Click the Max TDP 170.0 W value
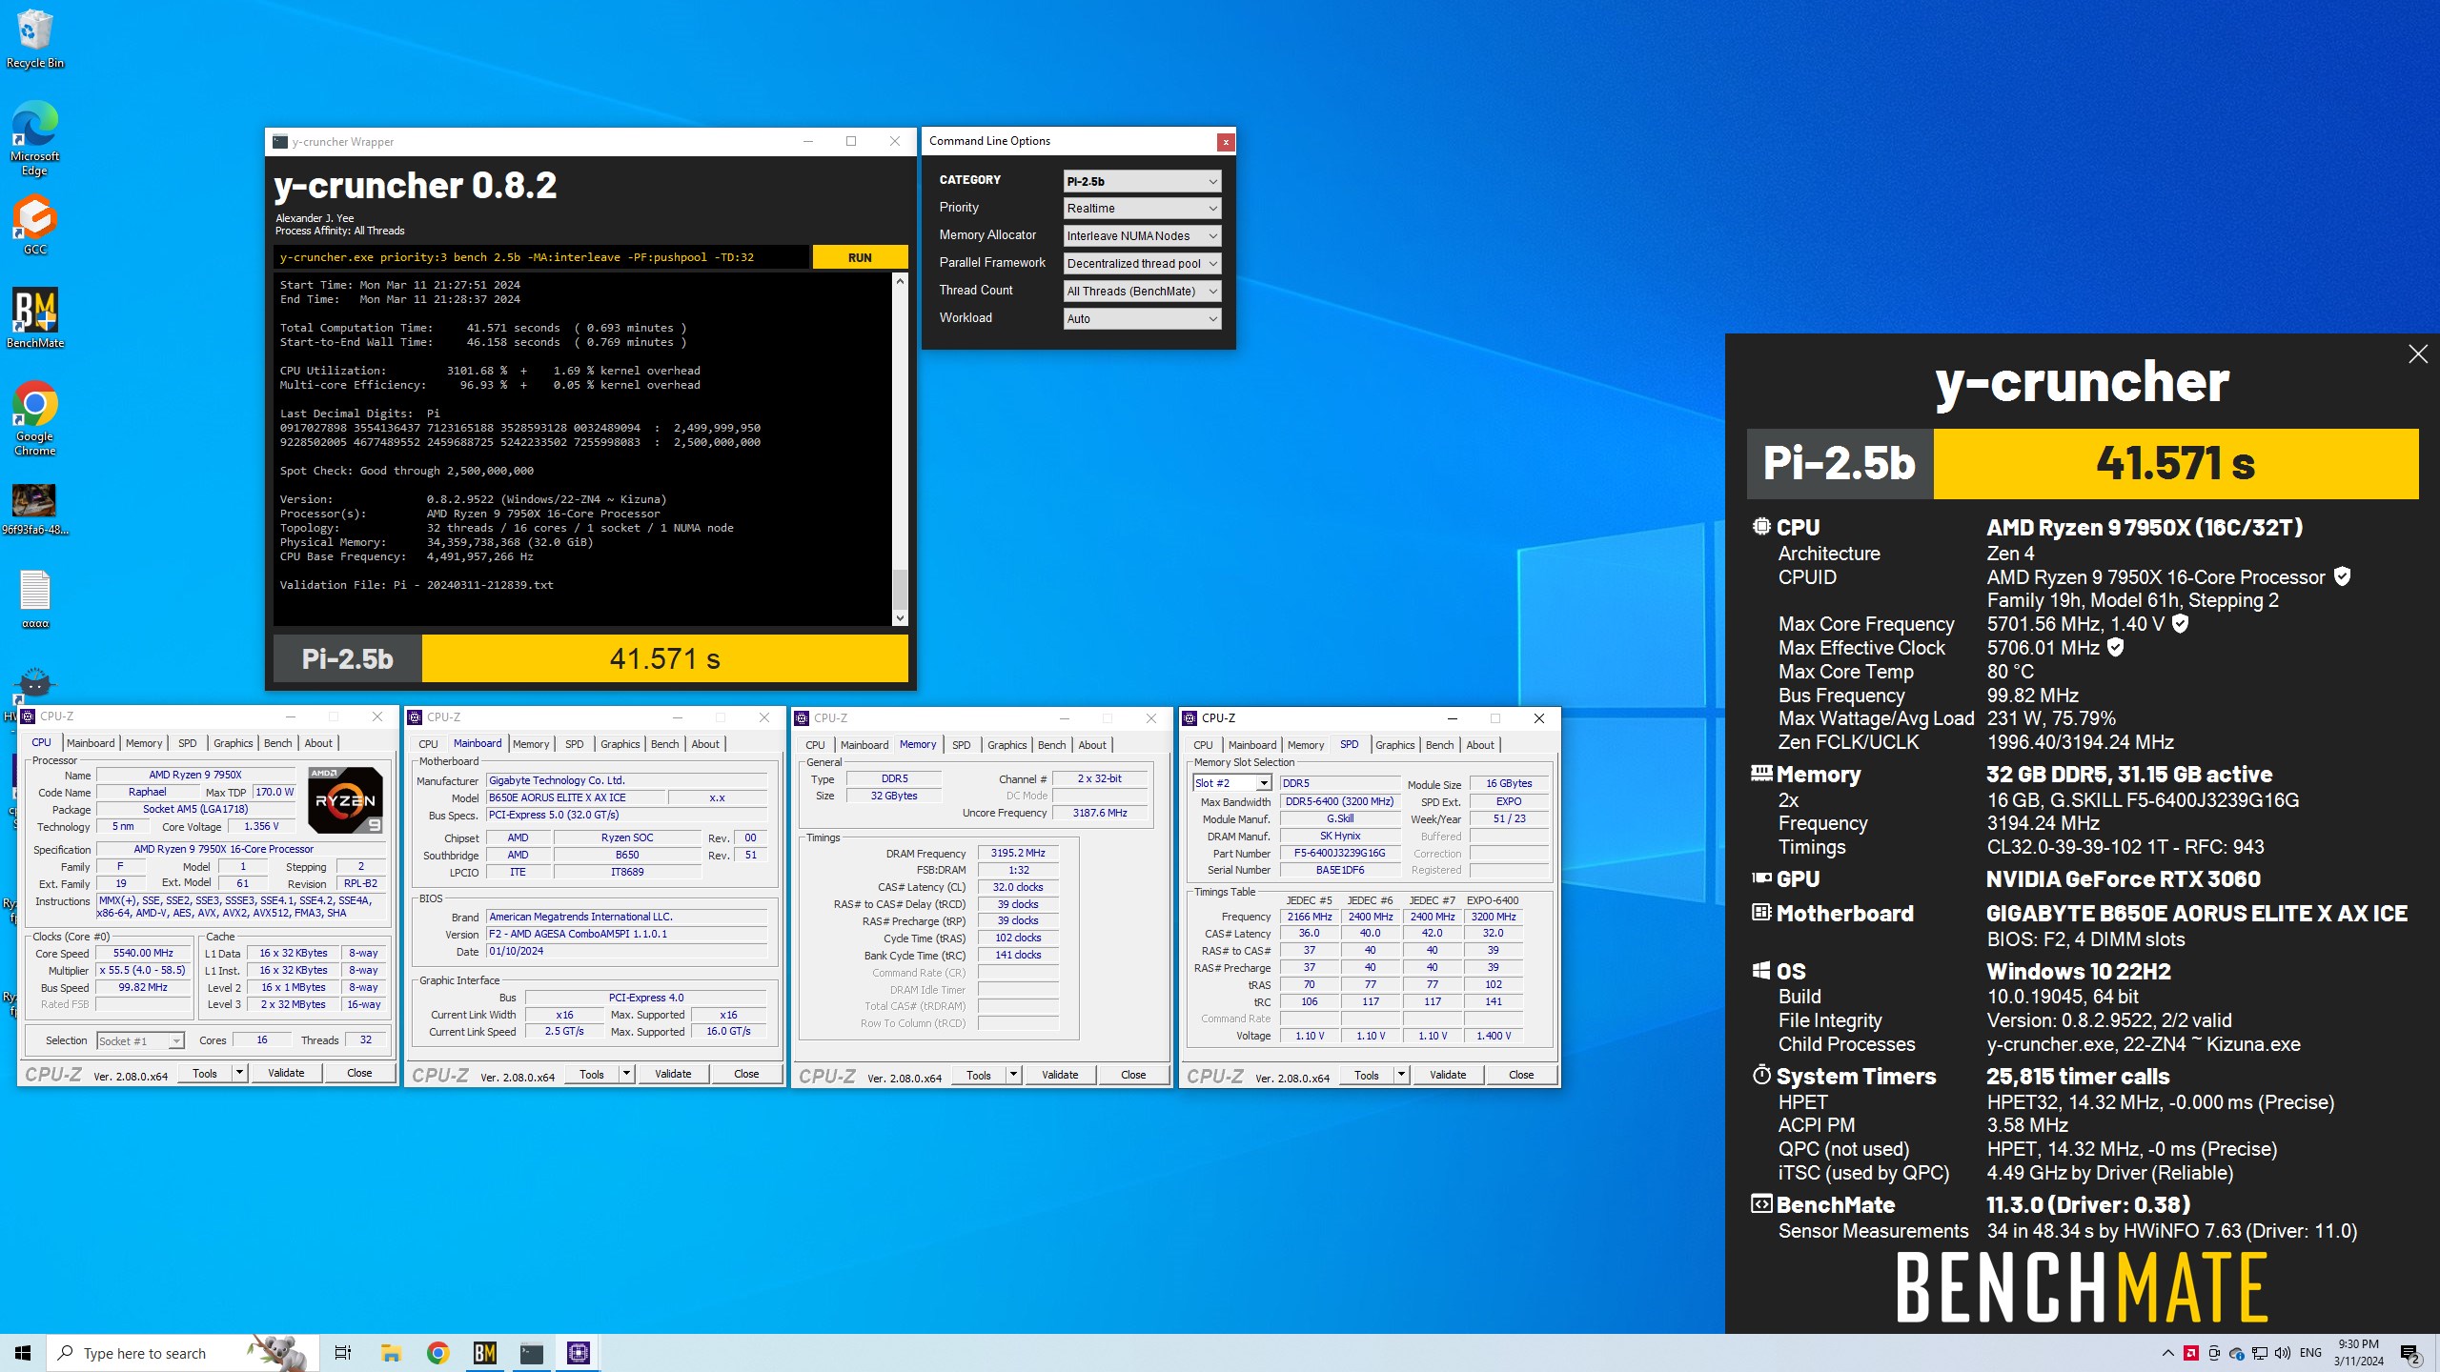The height and width of the screenshot is (1372, 2440). tap(274, 793)
